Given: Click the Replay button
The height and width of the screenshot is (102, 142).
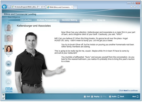Looking at the screenshot, I should point(95,96).
